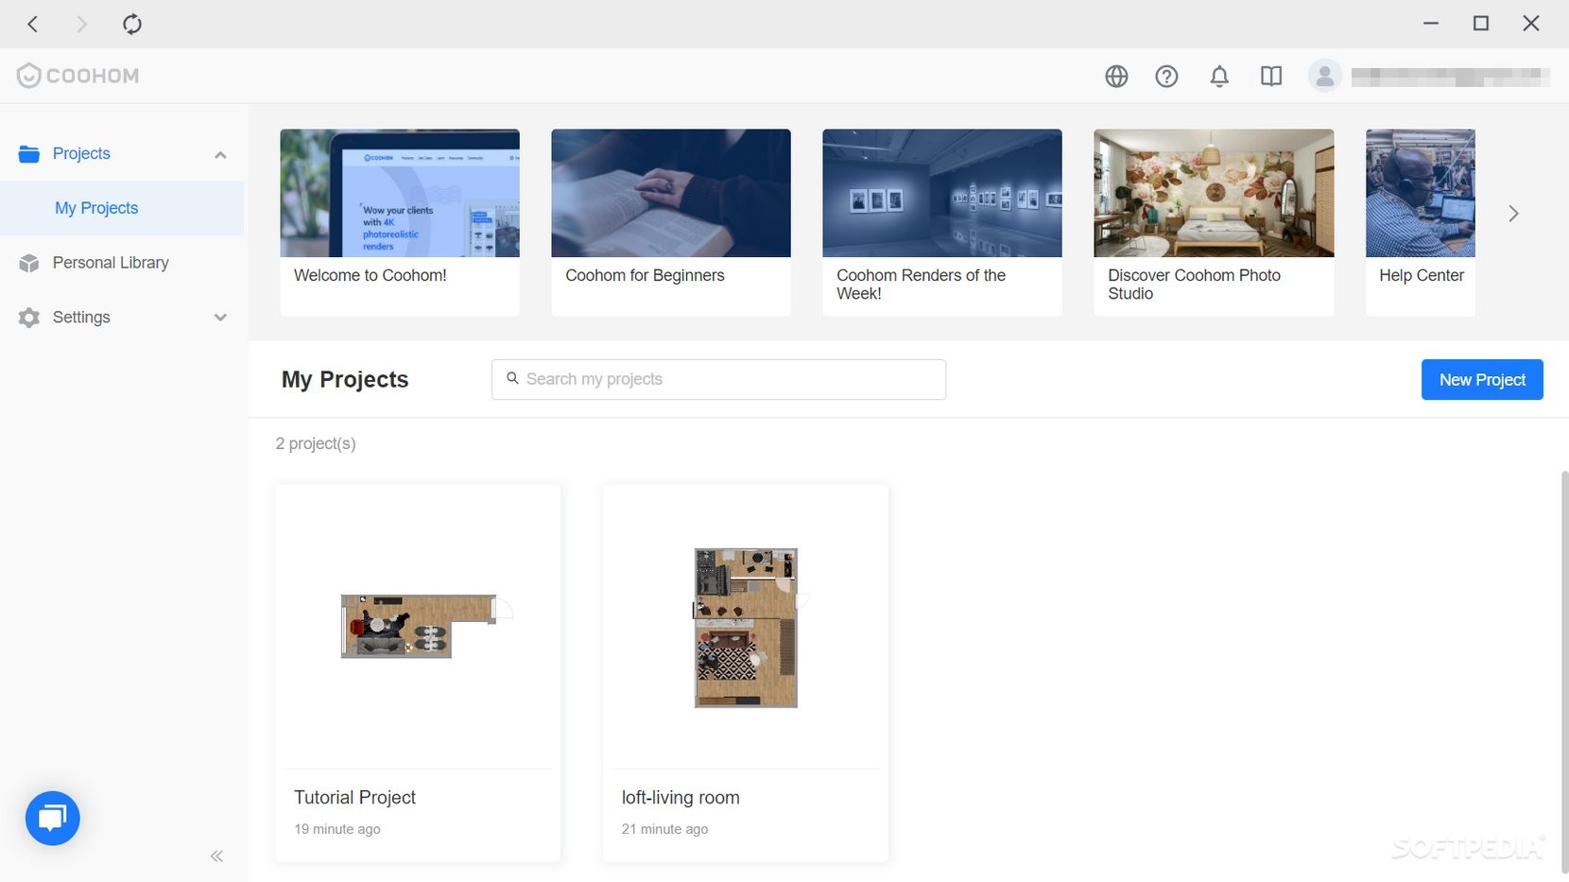The height and width of the screenshot is (882, 1569).
Task: Go back with the back arrow
Action: pyautogui.click(x=33, y=24)
